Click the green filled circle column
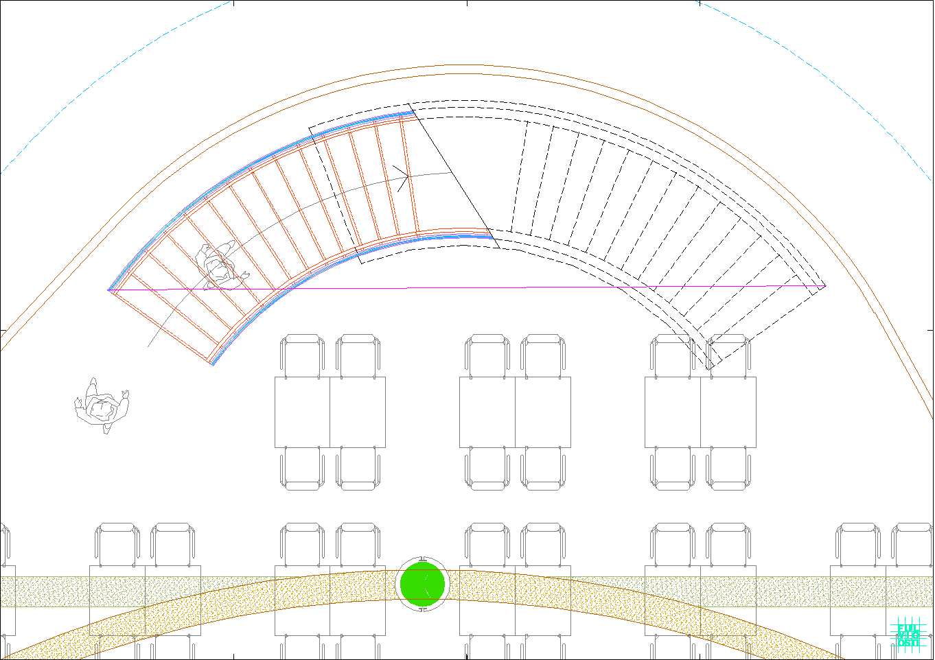 coord(422,585)
